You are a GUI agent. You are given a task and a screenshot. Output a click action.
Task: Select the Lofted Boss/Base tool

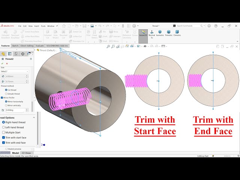pyautogui.click(x=30, y=36)
